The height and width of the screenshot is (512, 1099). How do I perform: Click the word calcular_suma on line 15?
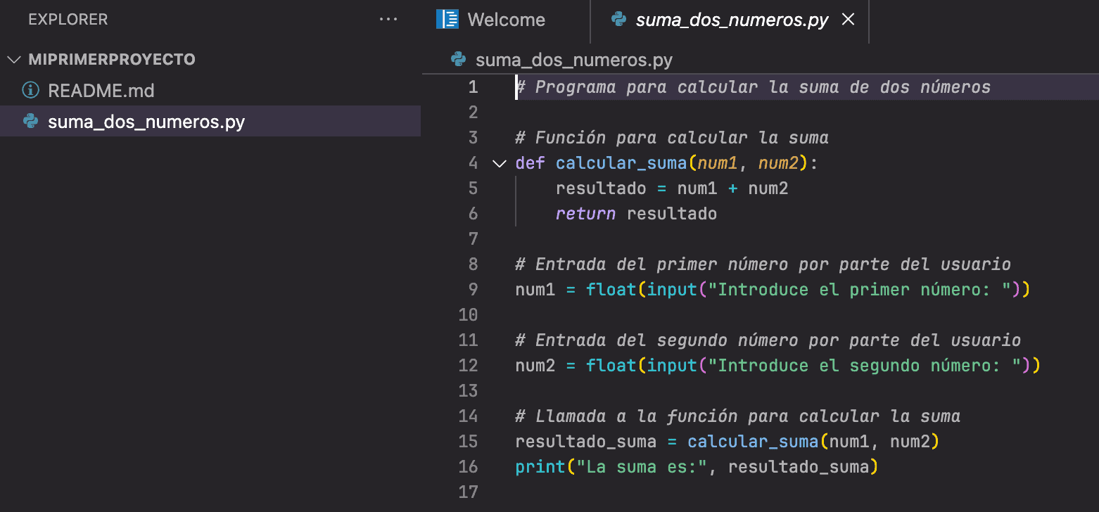752,441
